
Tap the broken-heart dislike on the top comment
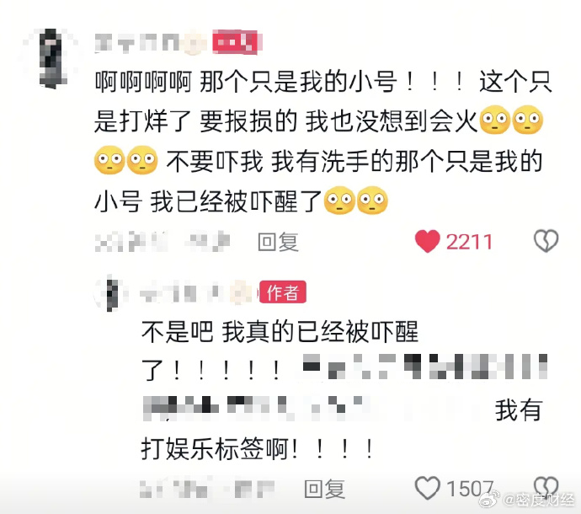546,241
